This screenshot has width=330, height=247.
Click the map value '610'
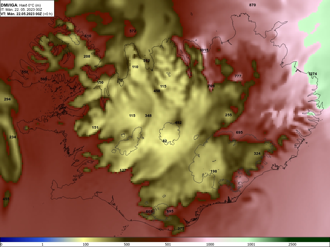click(x=88, y=36)
